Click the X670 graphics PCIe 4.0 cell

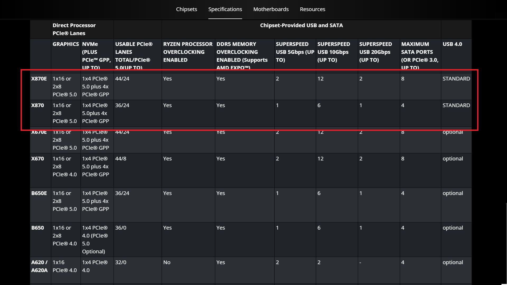tap(64, 167)
